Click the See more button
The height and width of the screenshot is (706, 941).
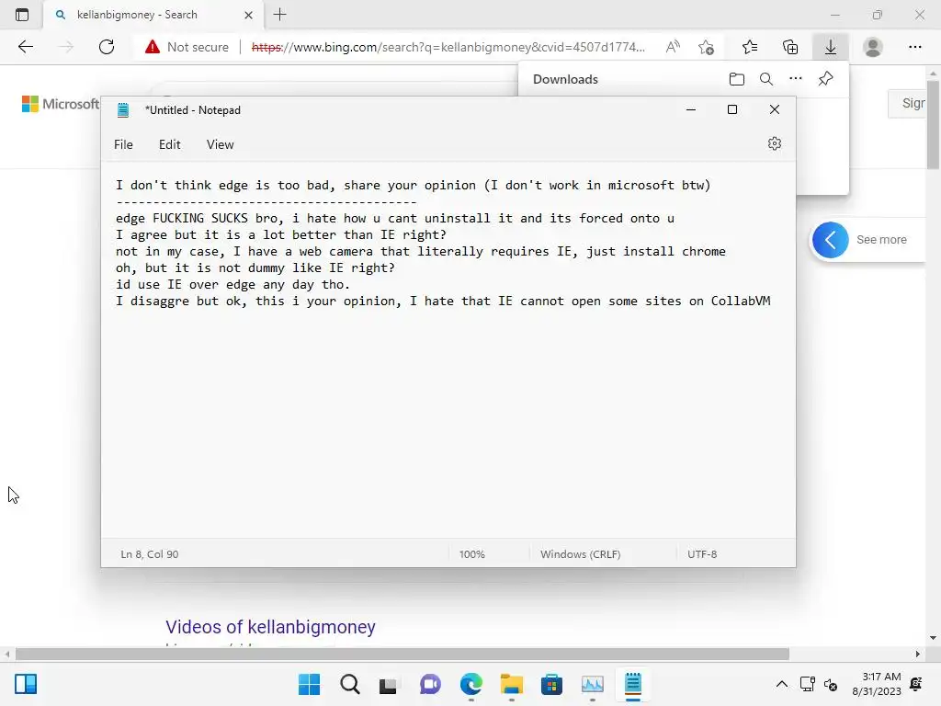(x=881, y=240)
